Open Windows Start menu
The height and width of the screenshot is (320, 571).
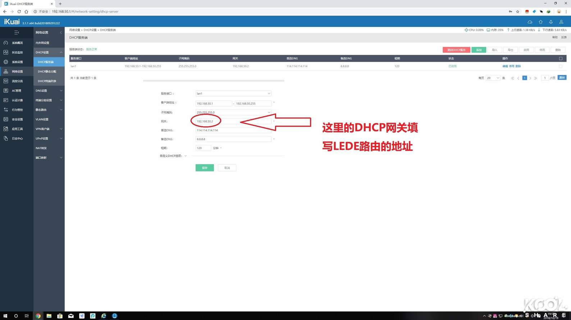5,316
